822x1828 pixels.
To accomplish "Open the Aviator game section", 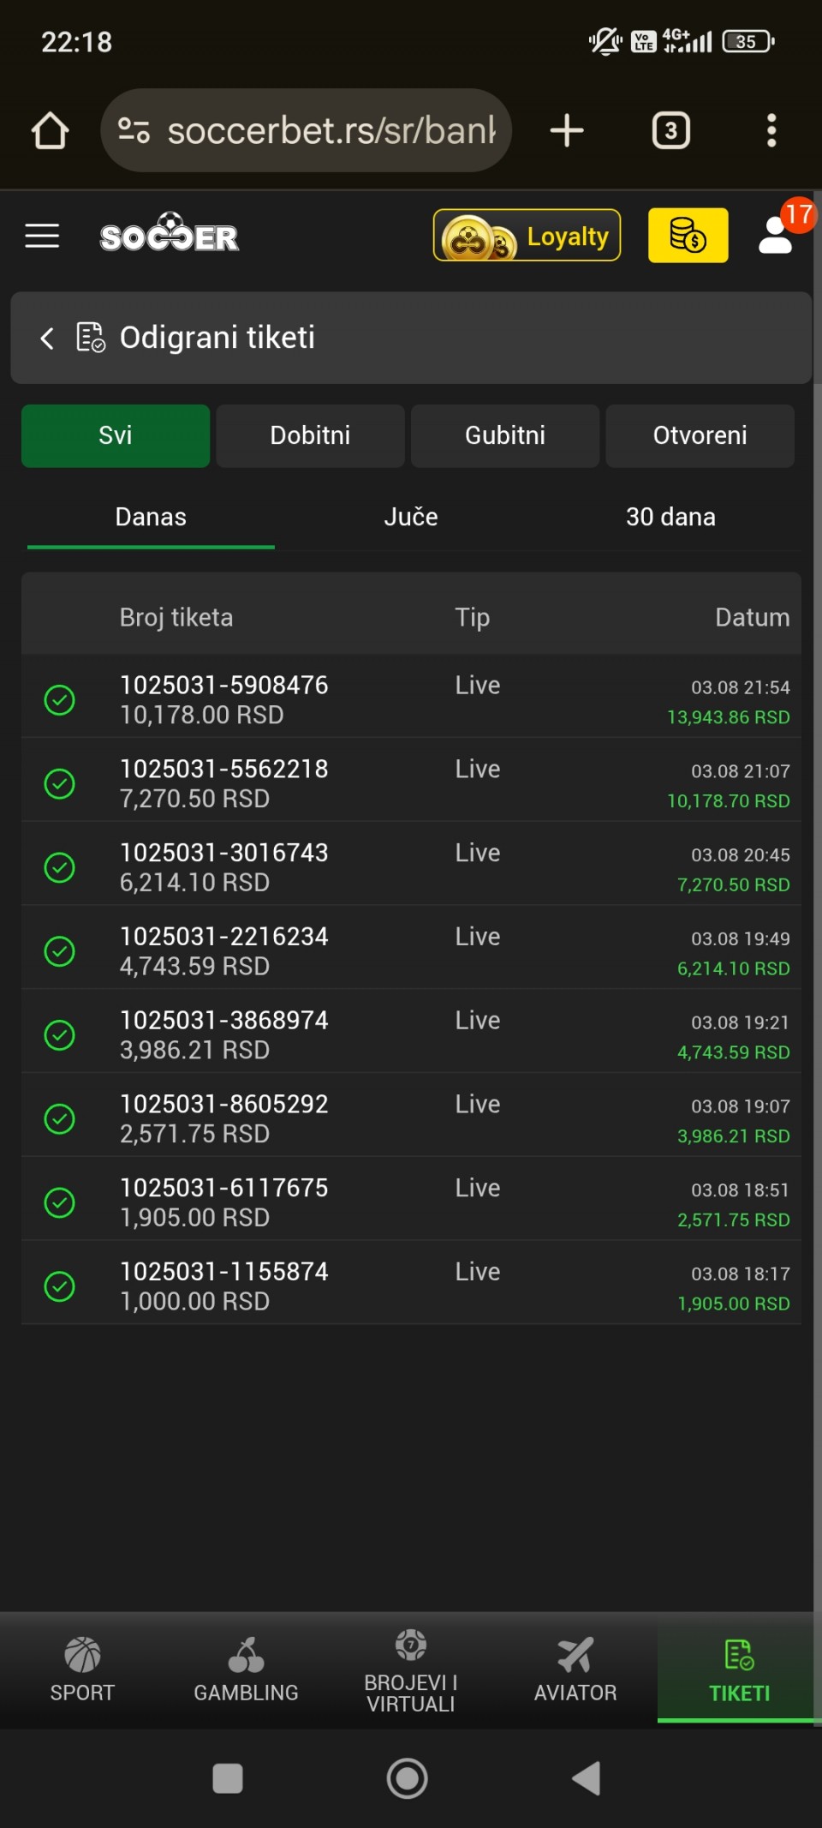I will (x=575, y=1670).
